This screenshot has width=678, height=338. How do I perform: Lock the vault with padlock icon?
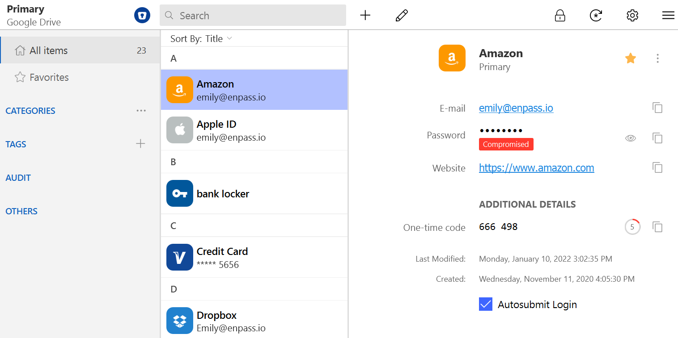point(560,16)
